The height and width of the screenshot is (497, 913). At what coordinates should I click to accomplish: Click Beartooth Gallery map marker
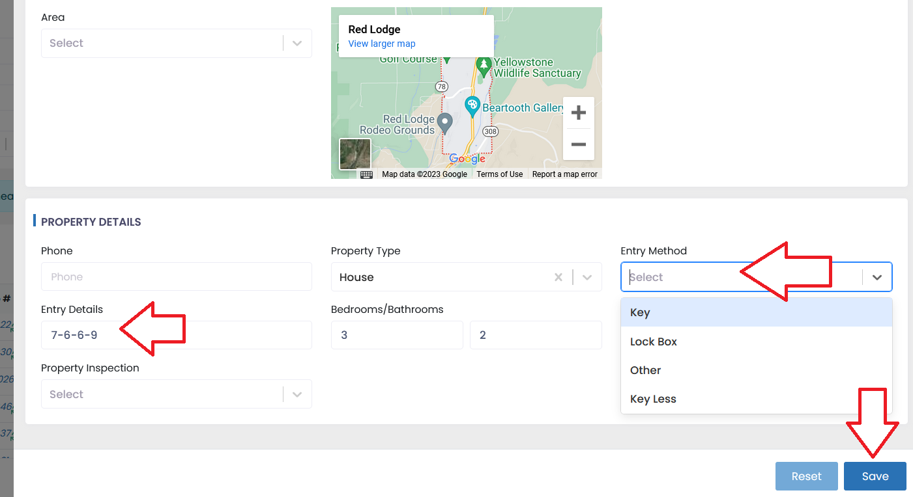[x=472, y=105]
